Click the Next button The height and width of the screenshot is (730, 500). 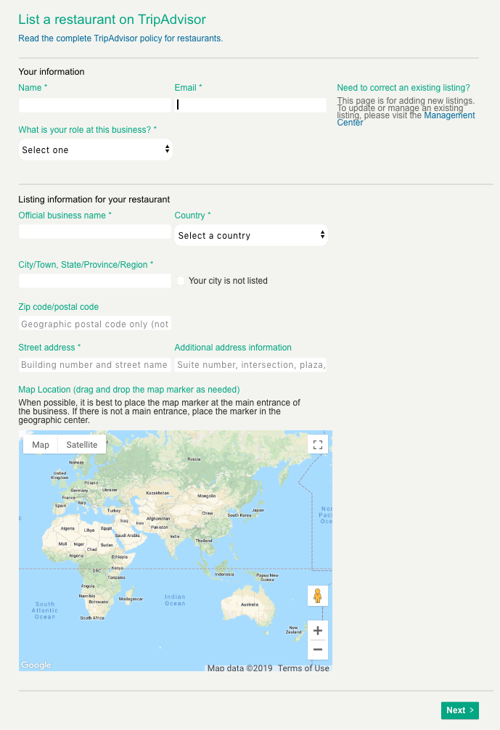(460, 710)
